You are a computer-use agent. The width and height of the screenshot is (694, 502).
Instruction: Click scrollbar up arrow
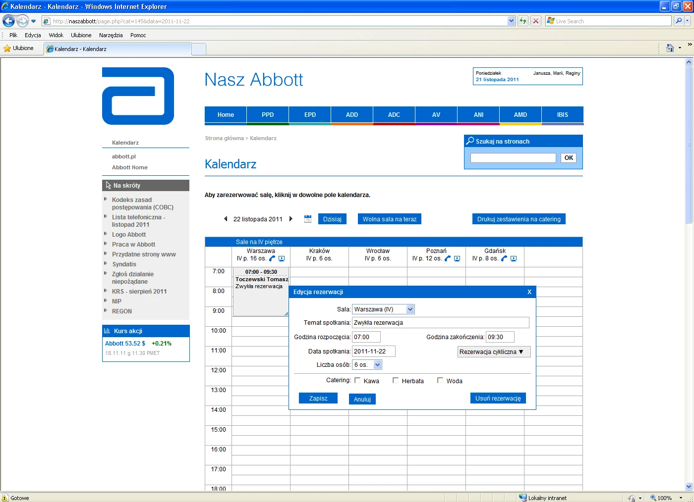(689, 62)
